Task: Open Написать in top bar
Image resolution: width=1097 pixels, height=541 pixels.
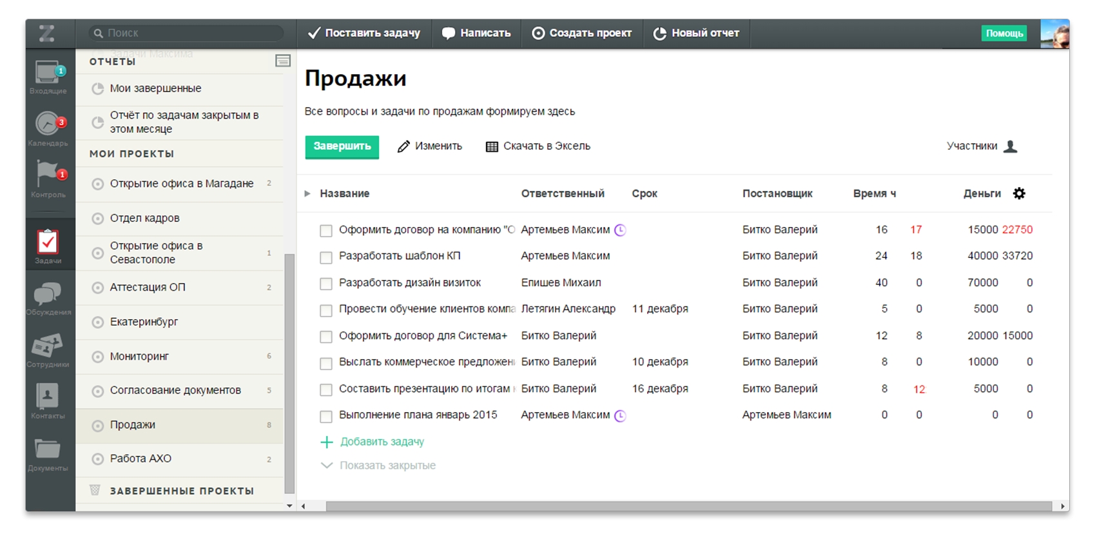Action: (x=476, y=34)
